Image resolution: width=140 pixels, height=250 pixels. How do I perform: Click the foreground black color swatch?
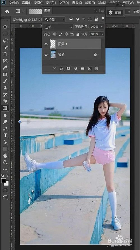pos(4,181)
